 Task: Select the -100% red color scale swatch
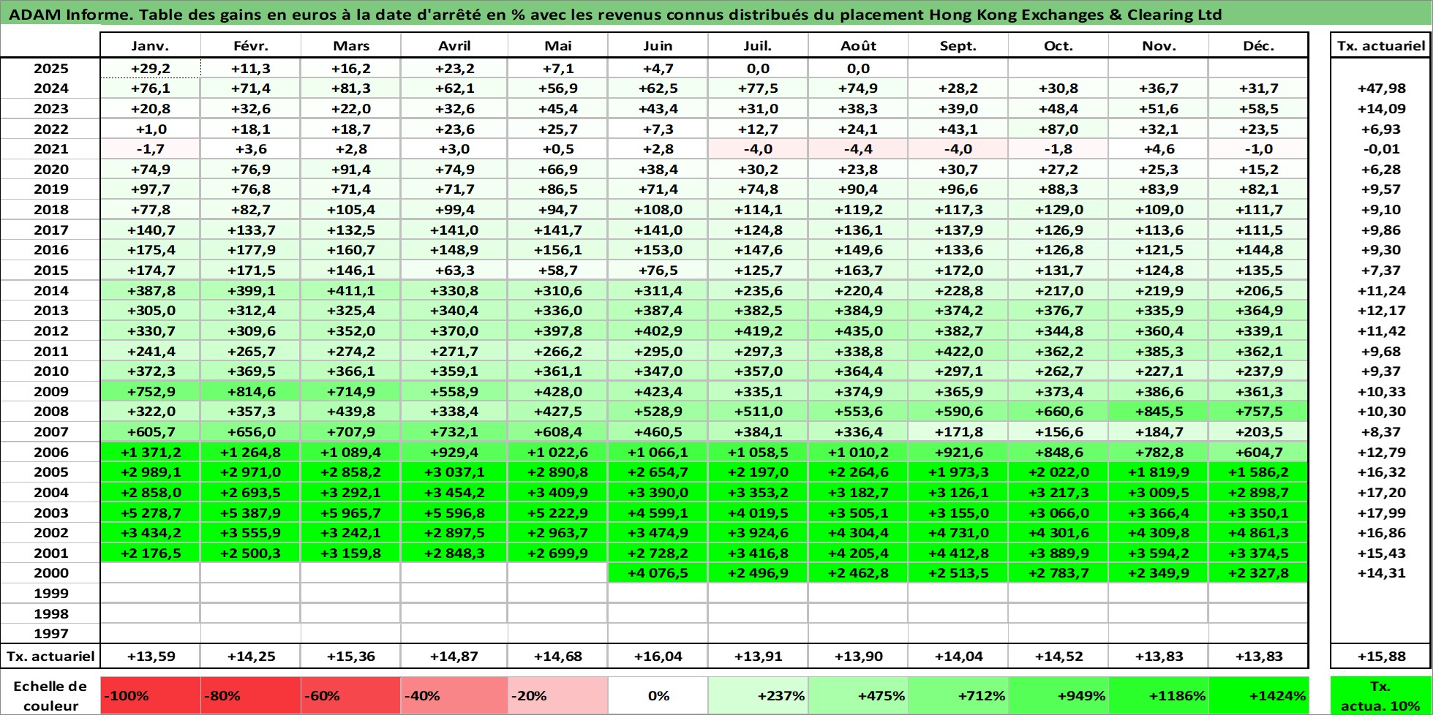[150, 695]
